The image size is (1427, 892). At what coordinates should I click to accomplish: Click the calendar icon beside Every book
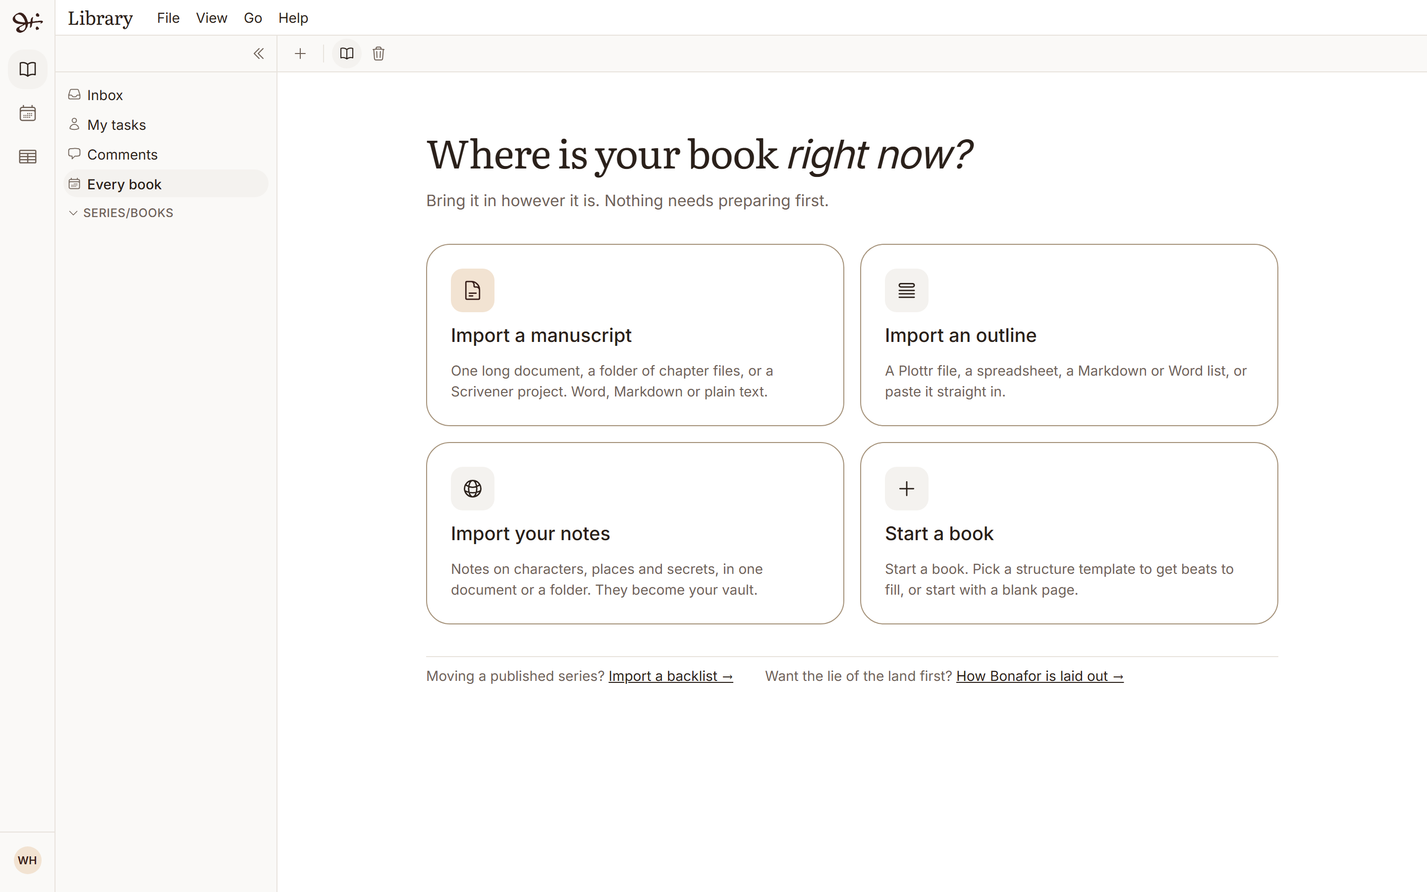pos(74,183)
